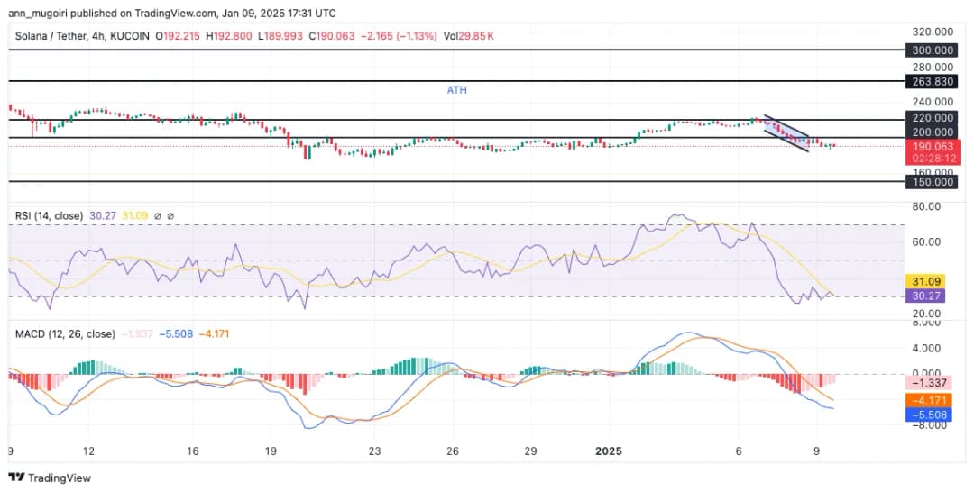Click the TradingView logo icon

[x=15, y=478]
